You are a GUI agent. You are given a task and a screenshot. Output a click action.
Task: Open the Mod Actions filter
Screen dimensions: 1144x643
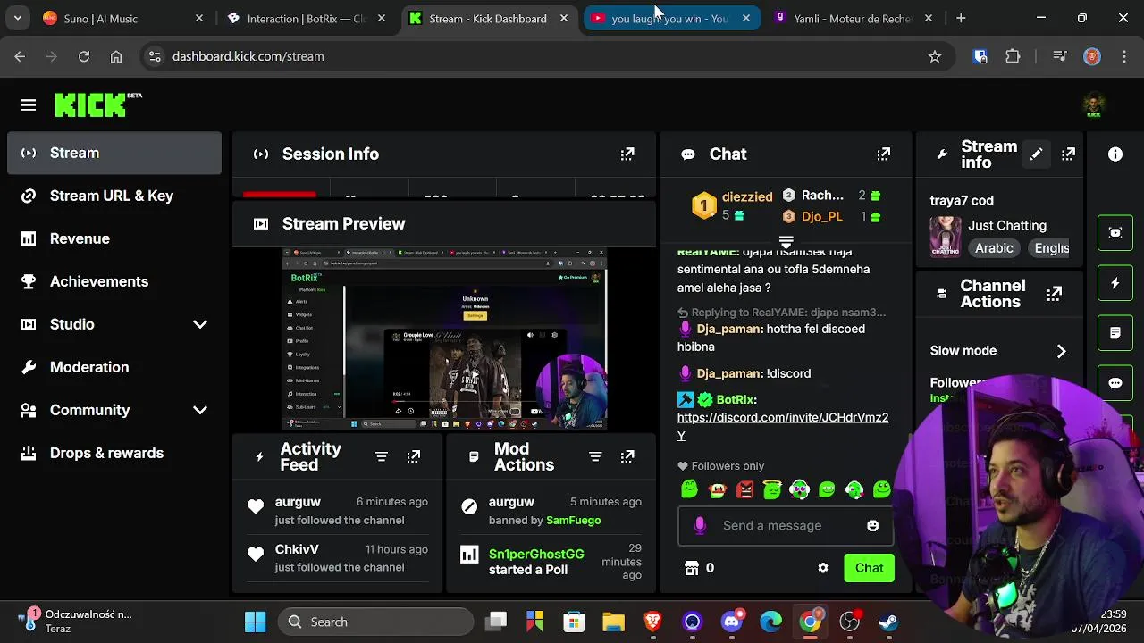coord(595,456)
